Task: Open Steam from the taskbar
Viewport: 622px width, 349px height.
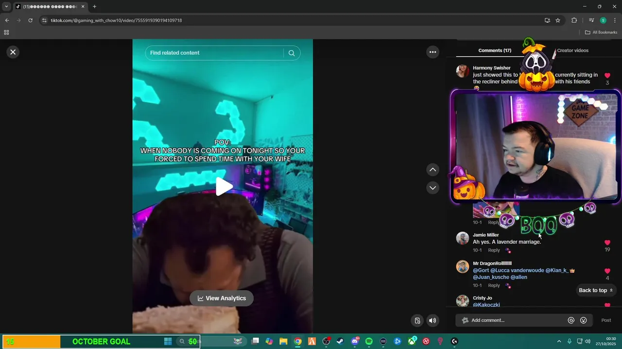Action: (340, 341)
